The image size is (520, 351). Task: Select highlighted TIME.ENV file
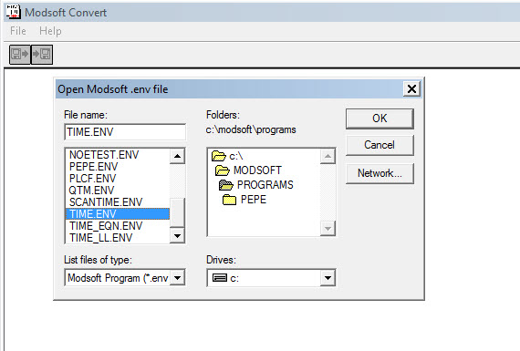[x=118, y=213]
